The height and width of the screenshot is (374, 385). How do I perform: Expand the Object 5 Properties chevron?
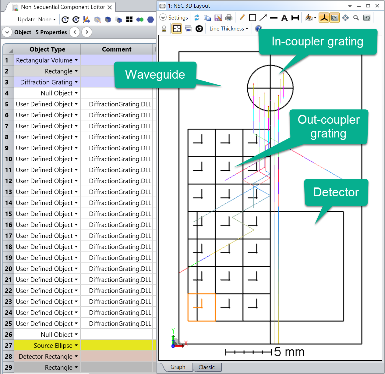click(7, 32)
